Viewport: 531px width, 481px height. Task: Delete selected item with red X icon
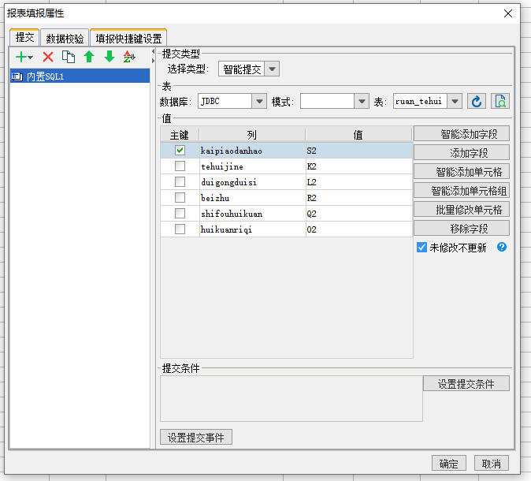click(x=48, y=57)
